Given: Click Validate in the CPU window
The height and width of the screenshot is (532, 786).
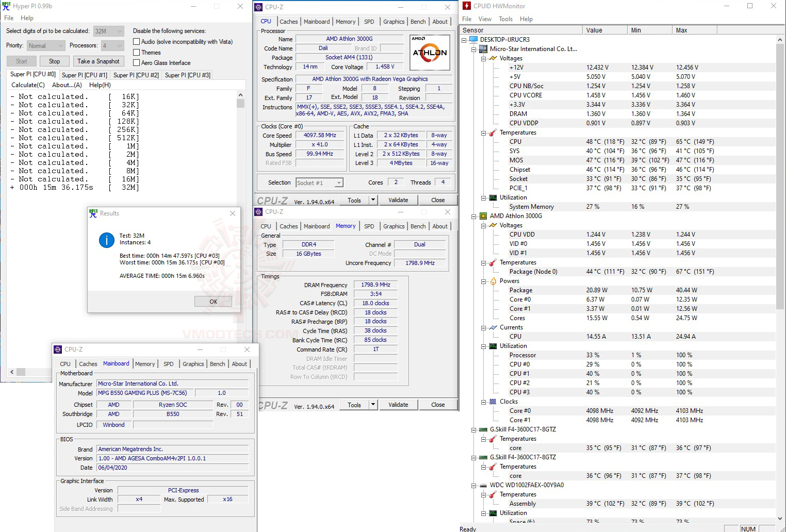Looking at the screenshot, I should tap(398, 200).
